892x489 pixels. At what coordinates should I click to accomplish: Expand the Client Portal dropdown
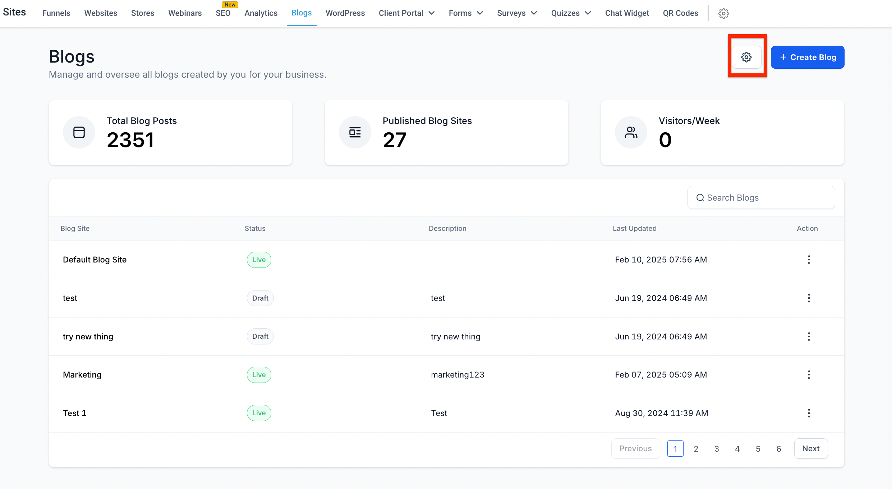pos(406,13)
